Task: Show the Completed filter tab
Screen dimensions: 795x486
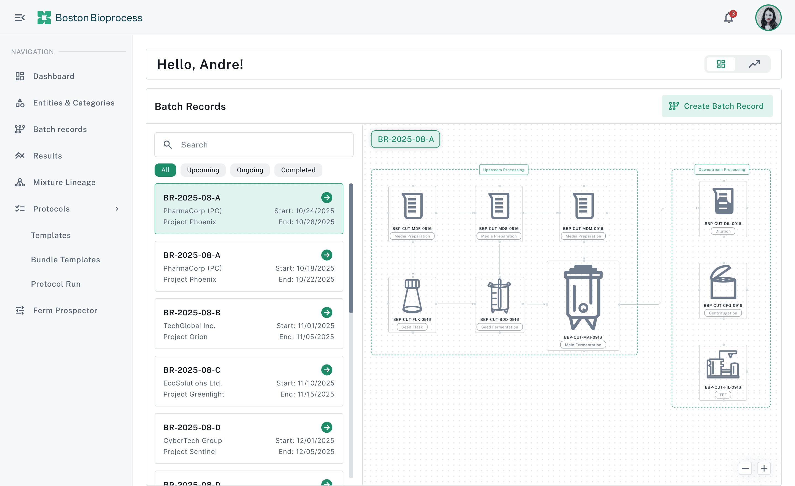Action: [298, 170]
